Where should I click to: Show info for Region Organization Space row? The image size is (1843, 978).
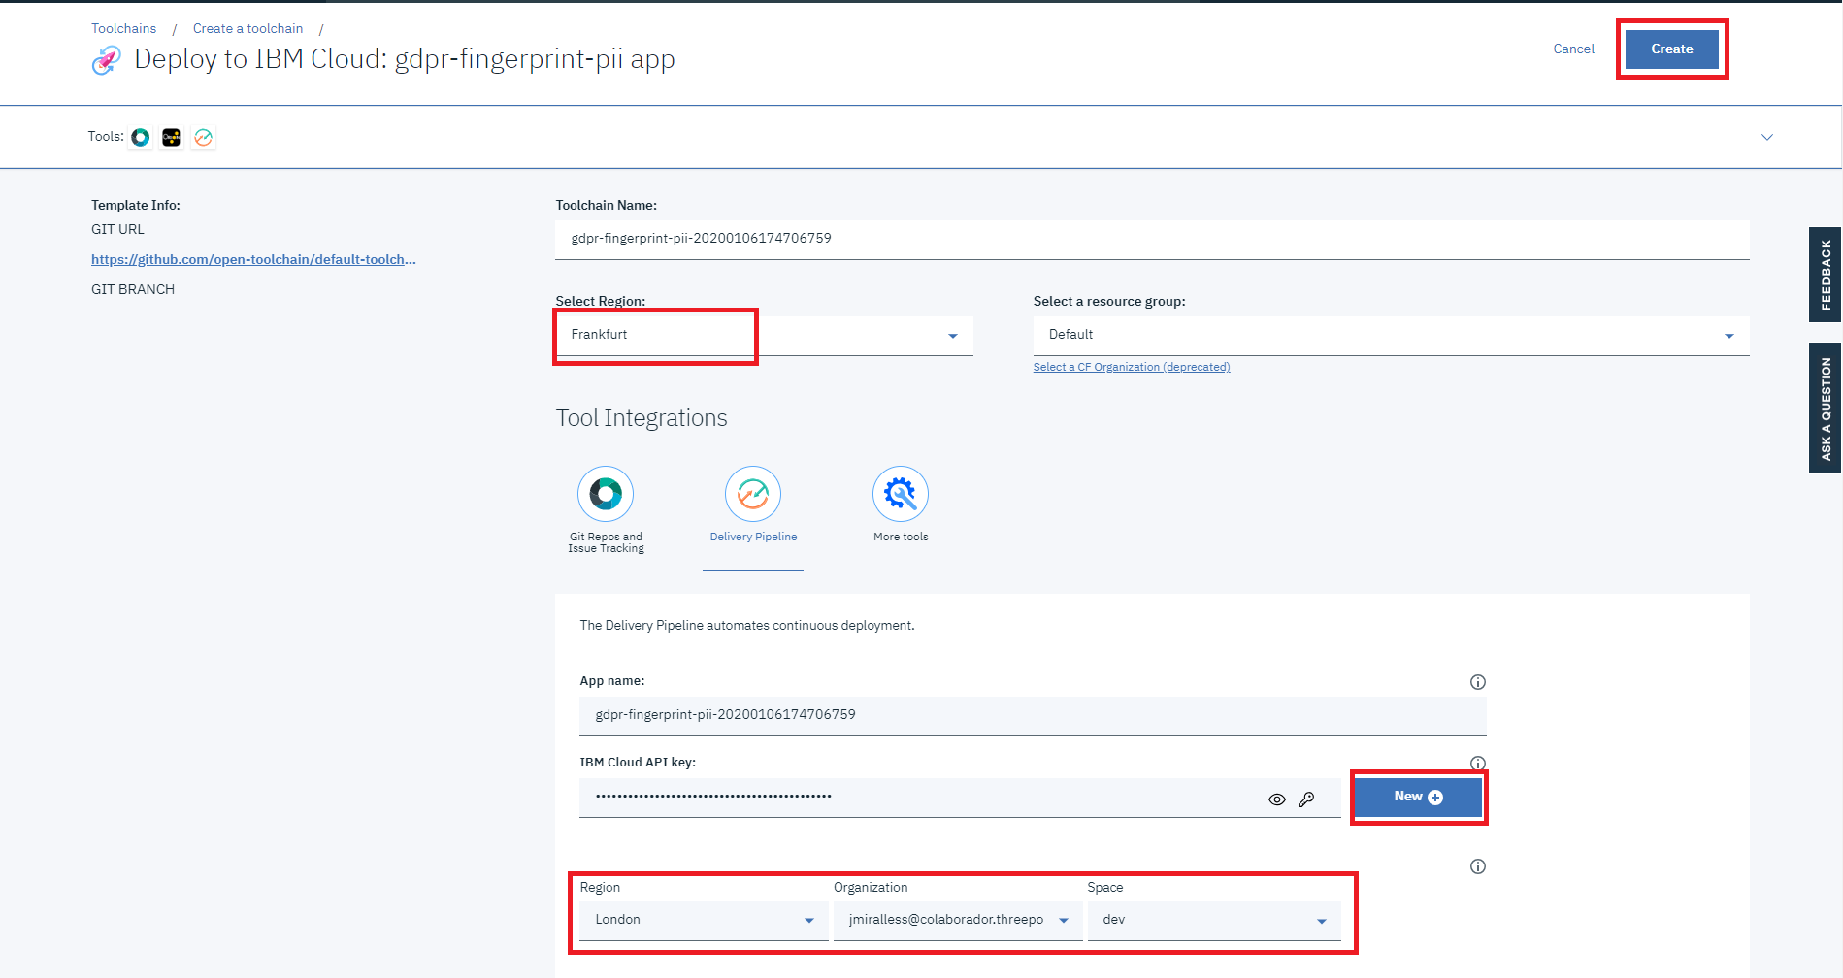click(1478, 866)
